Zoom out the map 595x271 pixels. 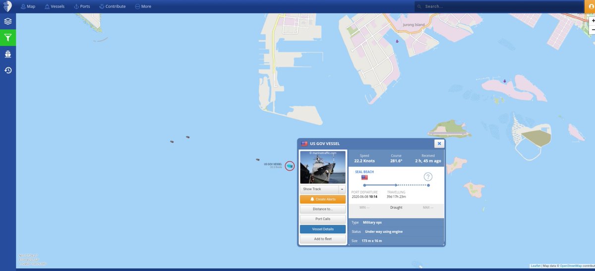click(x=593, y=29)
